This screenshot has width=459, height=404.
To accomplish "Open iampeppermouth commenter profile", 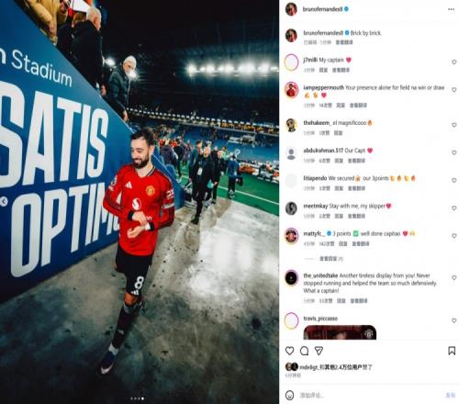I will click(x=324, y=87).
